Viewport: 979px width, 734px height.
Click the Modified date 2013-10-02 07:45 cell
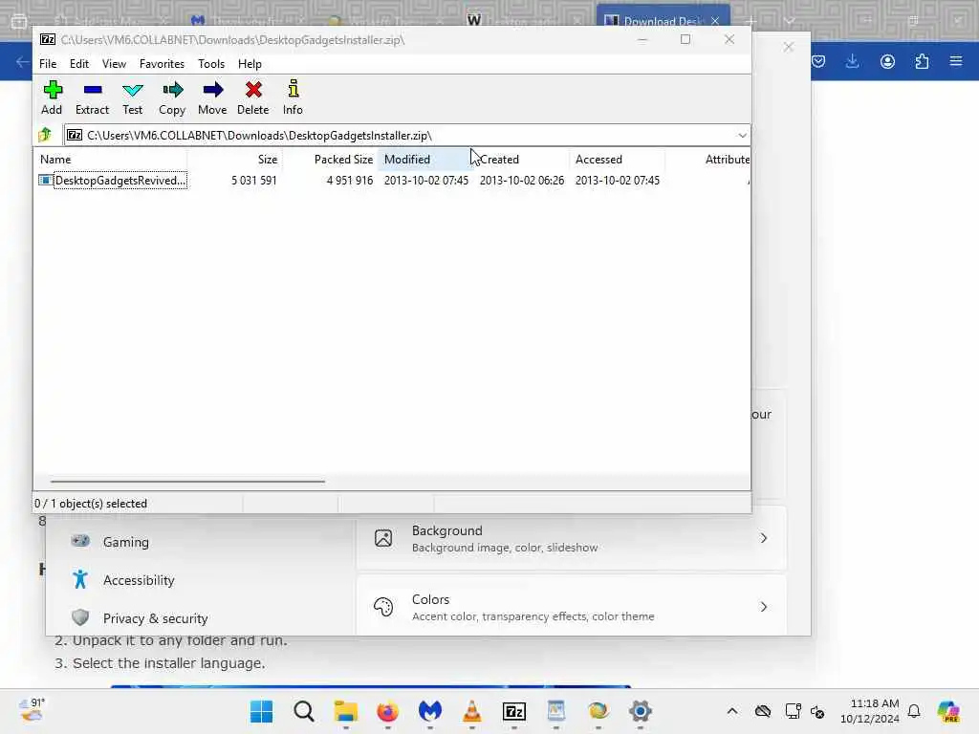point(425,181)
